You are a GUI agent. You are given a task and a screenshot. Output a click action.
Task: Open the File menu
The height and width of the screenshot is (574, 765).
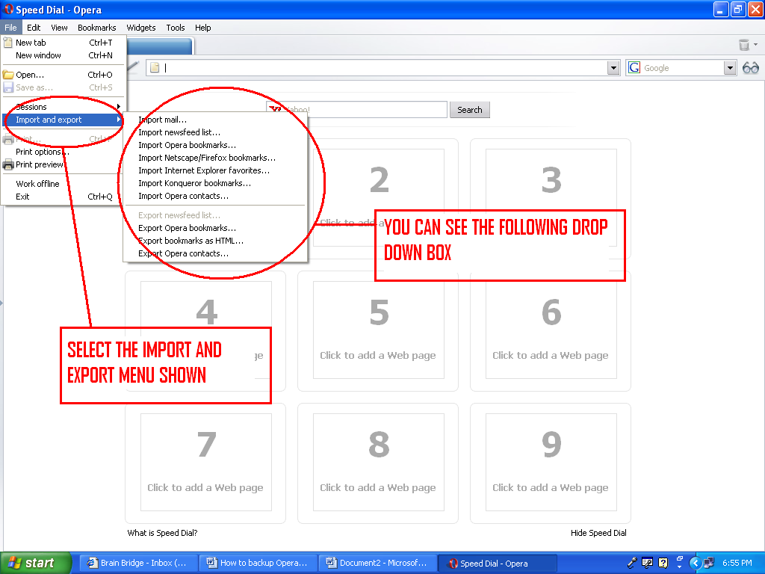10,28
